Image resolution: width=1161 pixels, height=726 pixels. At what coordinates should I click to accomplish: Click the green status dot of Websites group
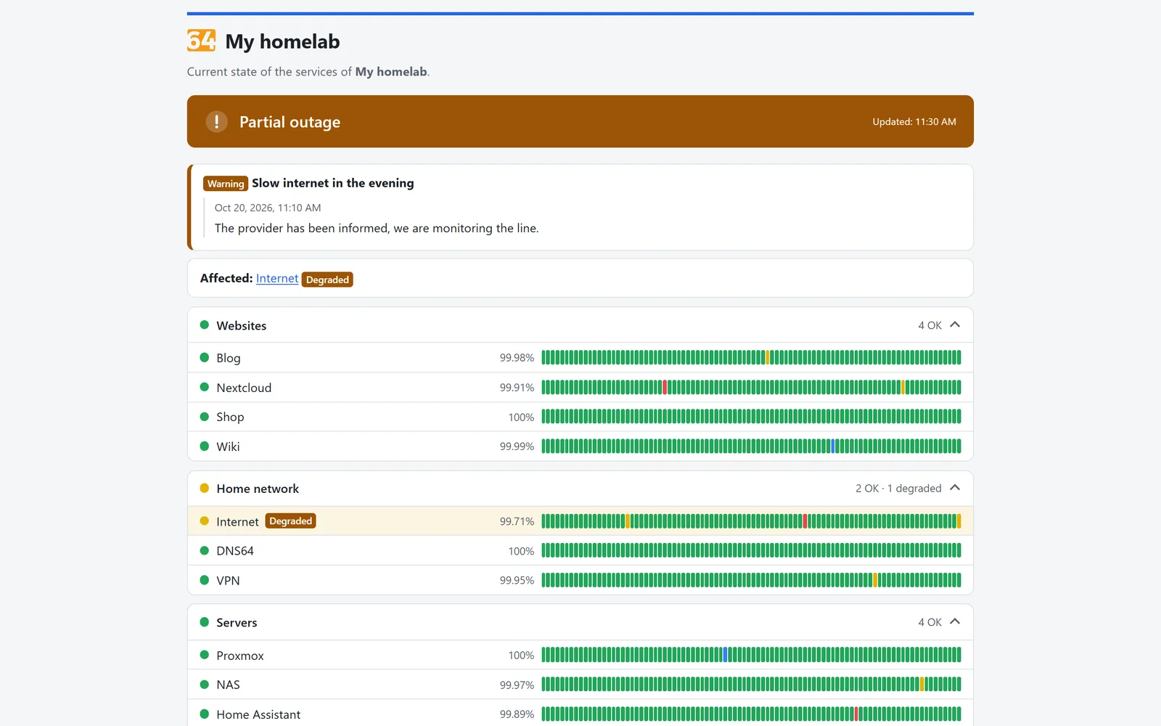(x=205, y=325)
